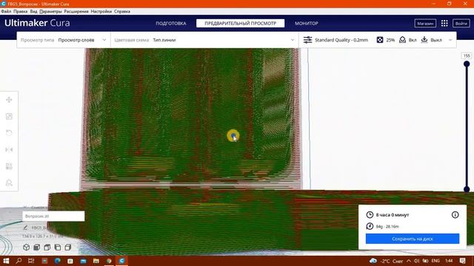The width and height of the screenshot is (474, 266).
Task: Click Standard Quality - 0.2mm profile text
Action: pyautogui.click(x=341, y=40)
